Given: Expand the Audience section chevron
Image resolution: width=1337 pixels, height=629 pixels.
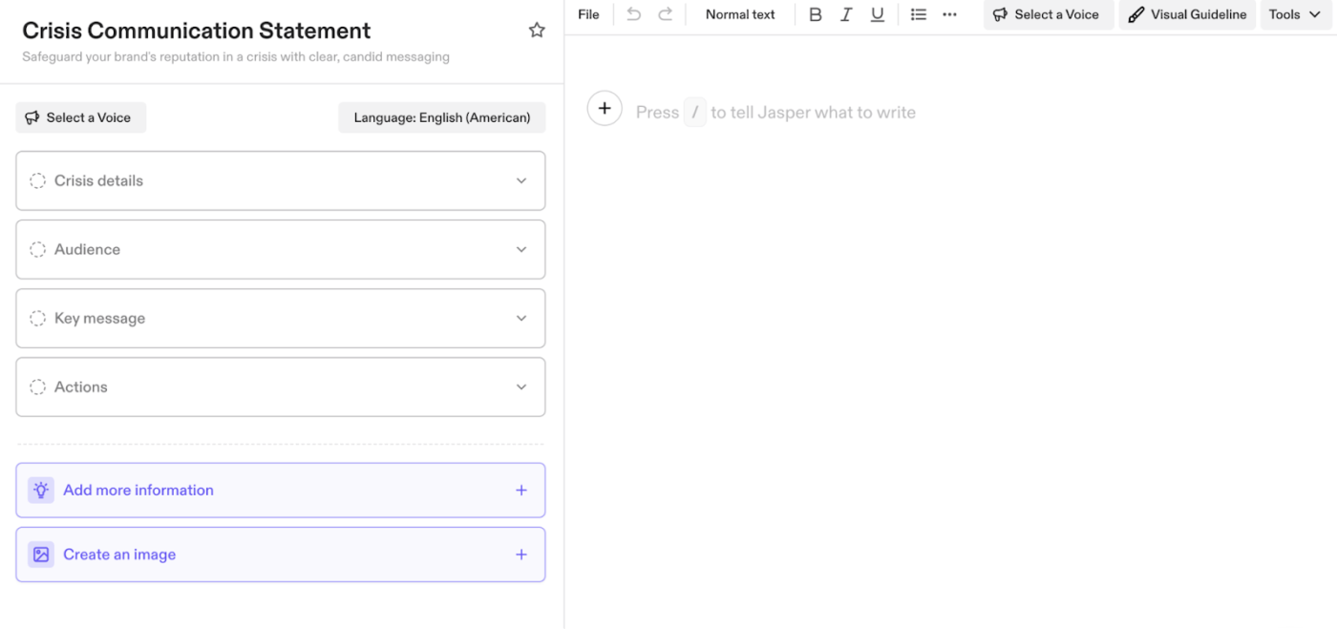Looking at the screenshot, I should (x=521, y=249).
